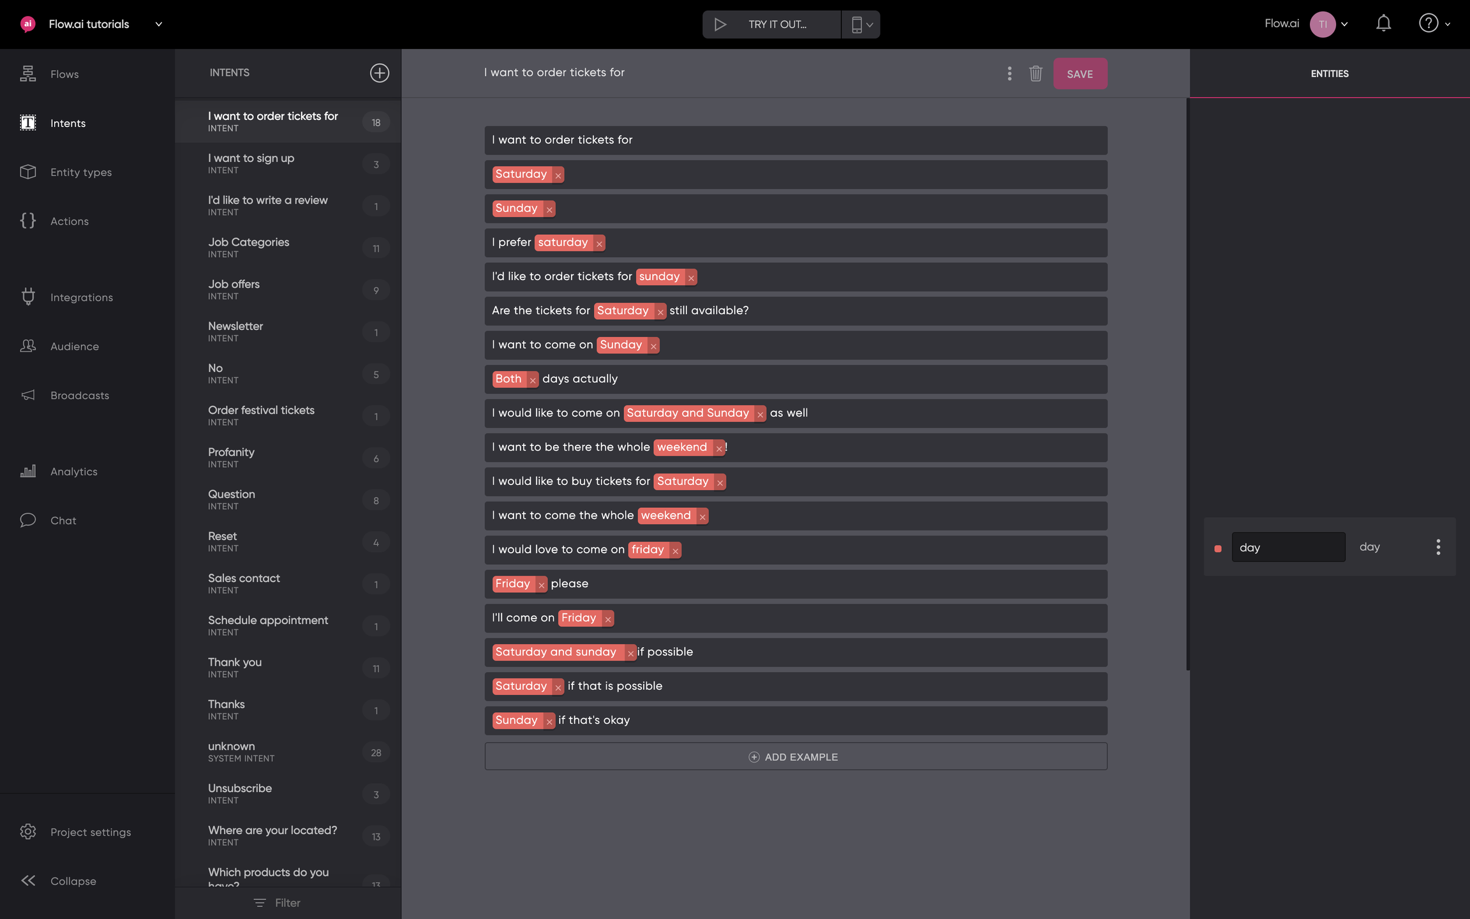Expand the Flow.ai tutorials project dropdown
1470x919 pixels.
(159, 24)
